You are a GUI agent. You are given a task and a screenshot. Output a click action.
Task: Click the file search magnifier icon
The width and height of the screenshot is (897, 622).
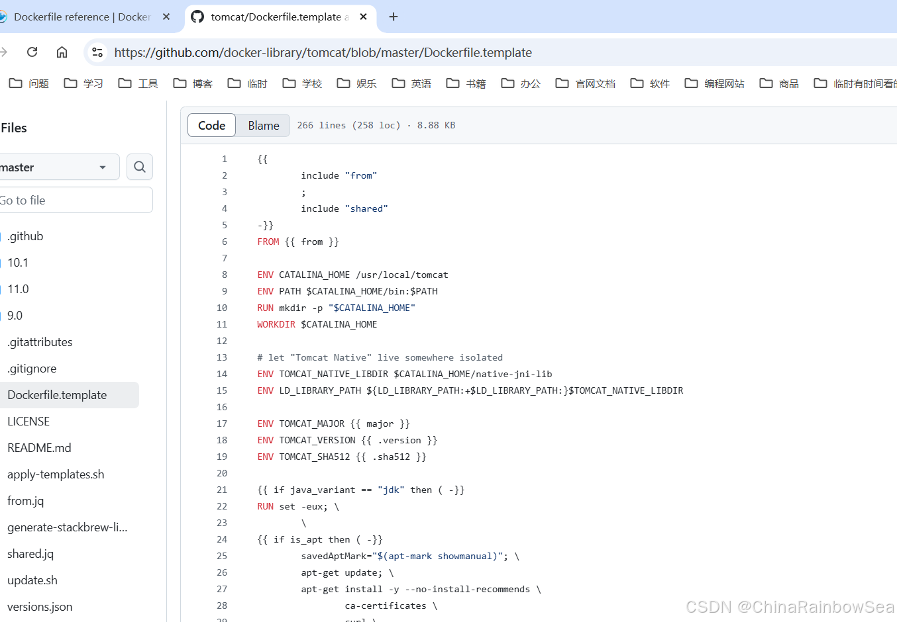(139, 167)
